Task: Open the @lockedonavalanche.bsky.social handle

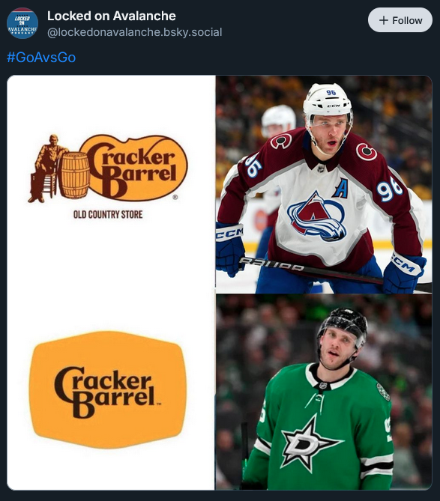Action: pos(135,32)
